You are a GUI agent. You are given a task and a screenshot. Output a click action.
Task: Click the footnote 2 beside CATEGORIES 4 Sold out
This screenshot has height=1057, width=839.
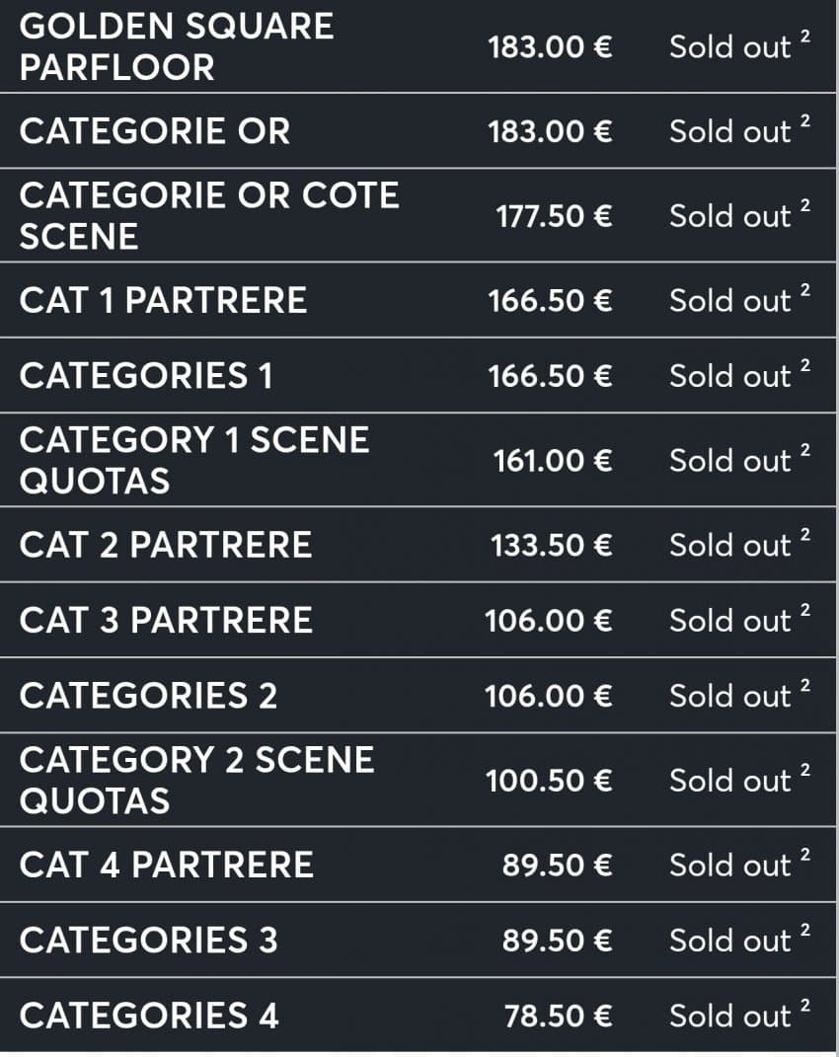805,1005
